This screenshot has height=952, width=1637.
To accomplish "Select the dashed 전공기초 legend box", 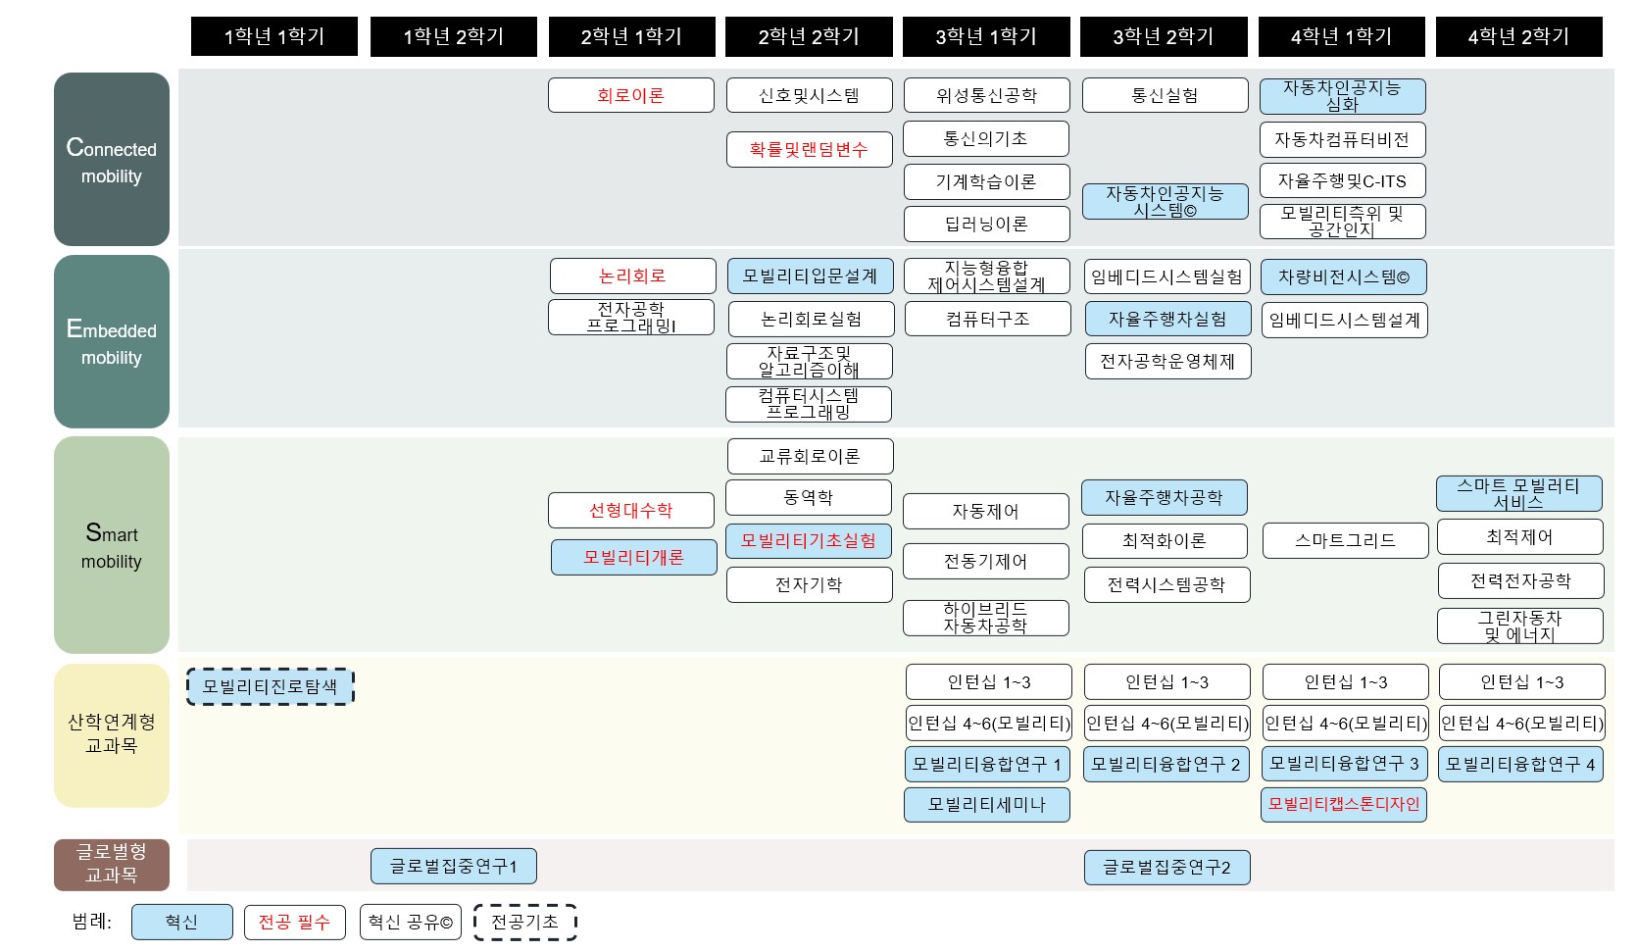I will [525, 923].
